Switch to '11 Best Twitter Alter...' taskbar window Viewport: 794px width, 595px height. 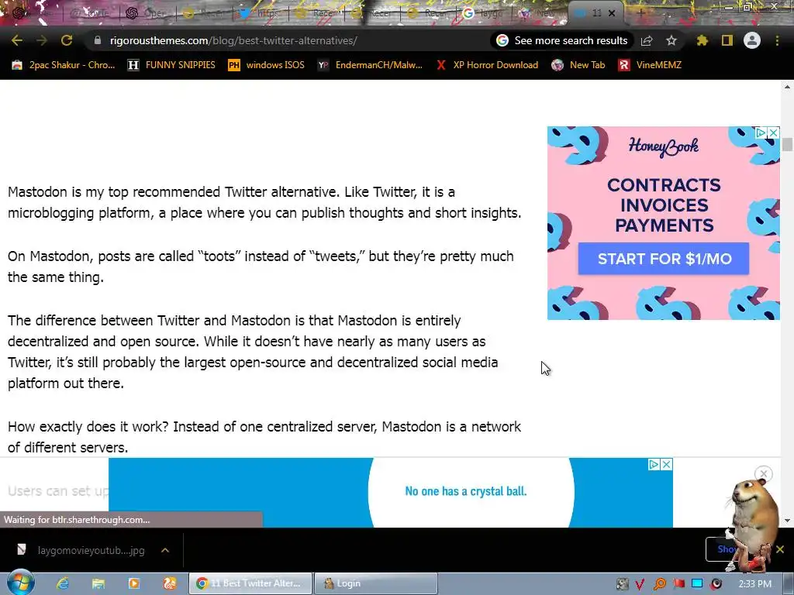pos(250,583)
